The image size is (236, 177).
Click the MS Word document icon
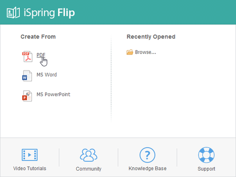(27, 76)
